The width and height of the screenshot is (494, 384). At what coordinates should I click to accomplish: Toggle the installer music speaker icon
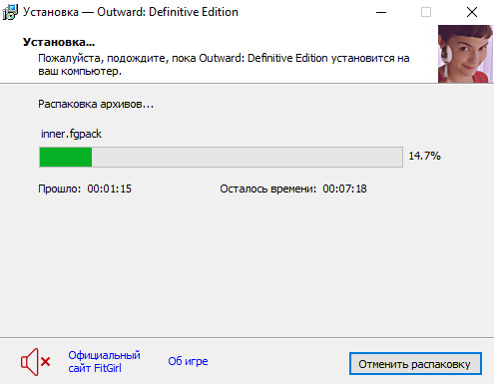coord(35,362)
